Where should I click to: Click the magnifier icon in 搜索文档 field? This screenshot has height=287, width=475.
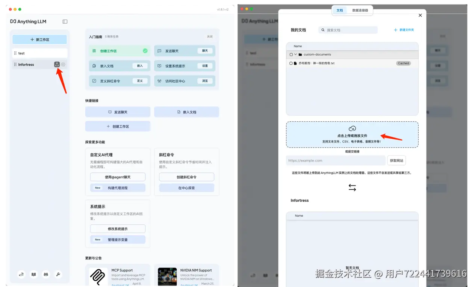[x=323, y=30]
